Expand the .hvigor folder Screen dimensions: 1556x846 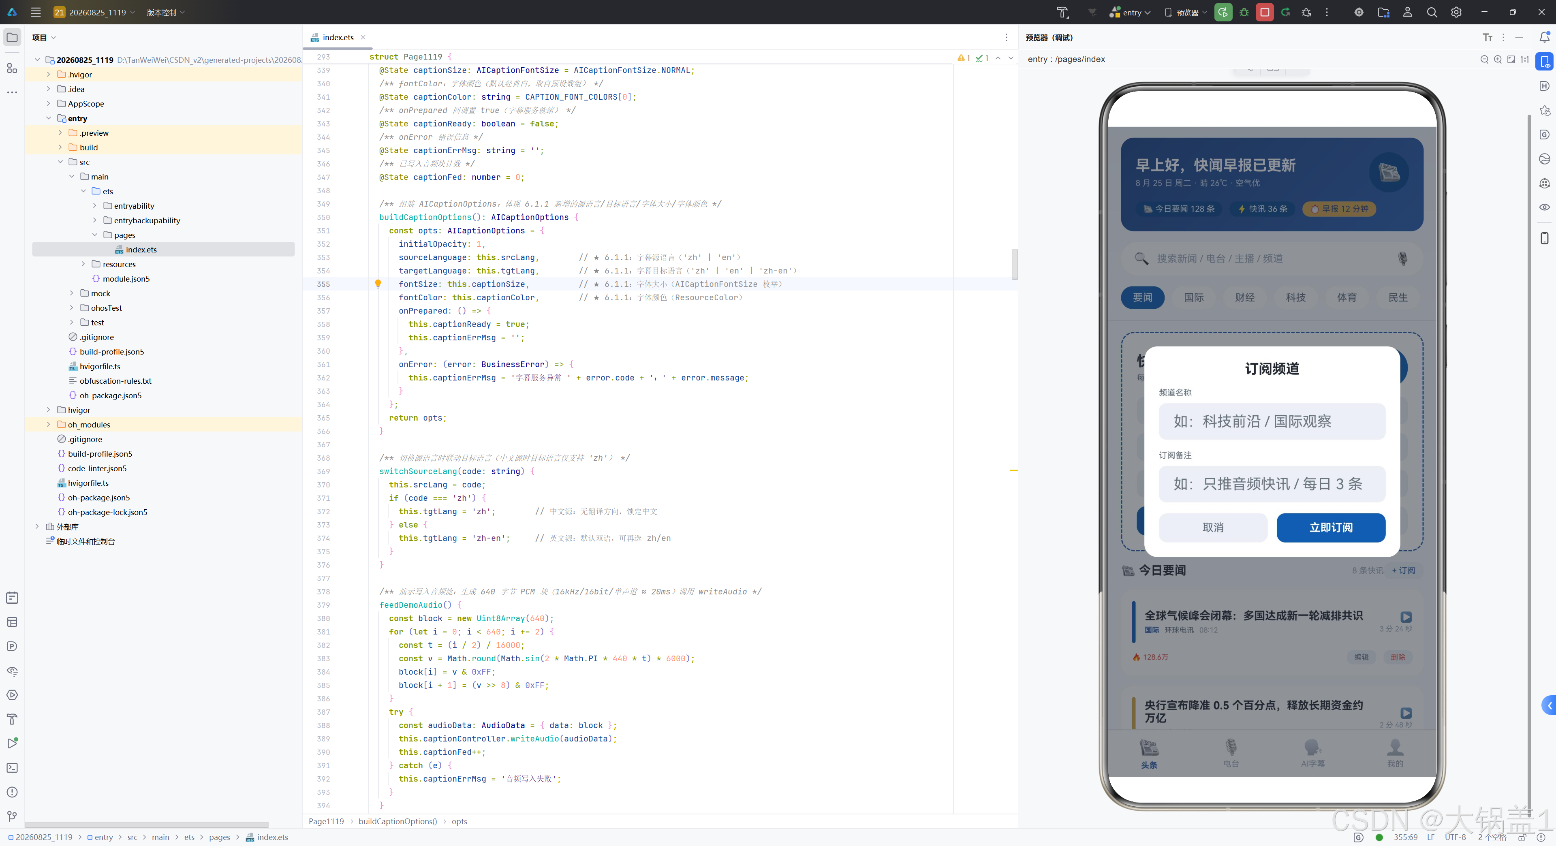point(48,74)
